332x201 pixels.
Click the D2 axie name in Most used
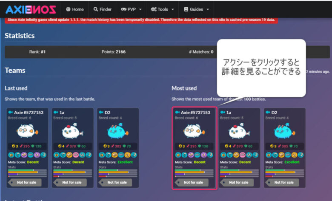274,113
